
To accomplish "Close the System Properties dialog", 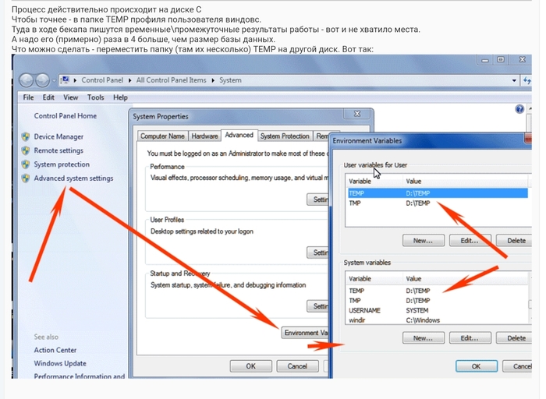I will pos(357,114).
